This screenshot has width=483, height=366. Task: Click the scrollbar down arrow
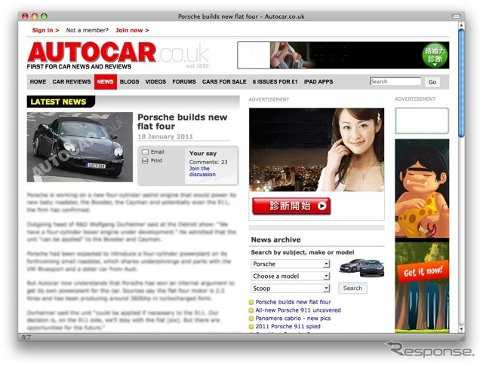click(x=461, y=329)
